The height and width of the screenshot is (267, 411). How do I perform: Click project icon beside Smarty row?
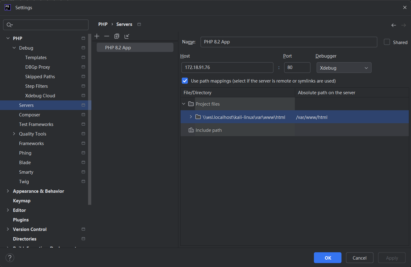point(83,172)
